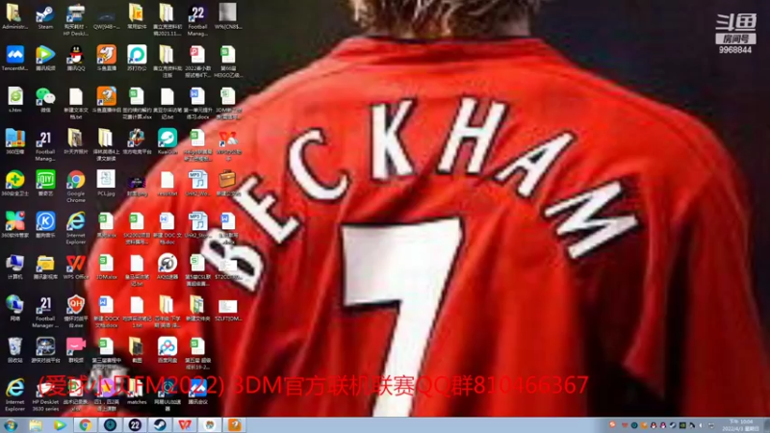This screenshot has height=433, width=770.
Task: Open the Tencent Meeting icon in the bottom desktop row
Action: [197, 392]
